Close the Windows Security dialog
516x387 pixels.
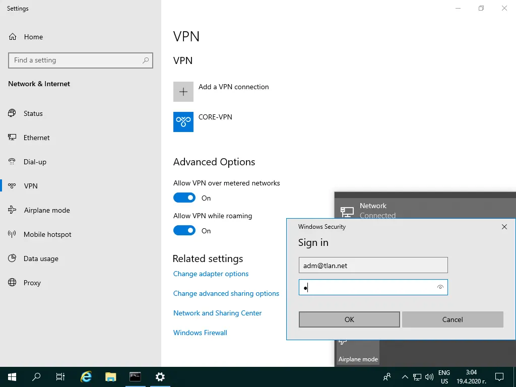click(x=504, y=227)
